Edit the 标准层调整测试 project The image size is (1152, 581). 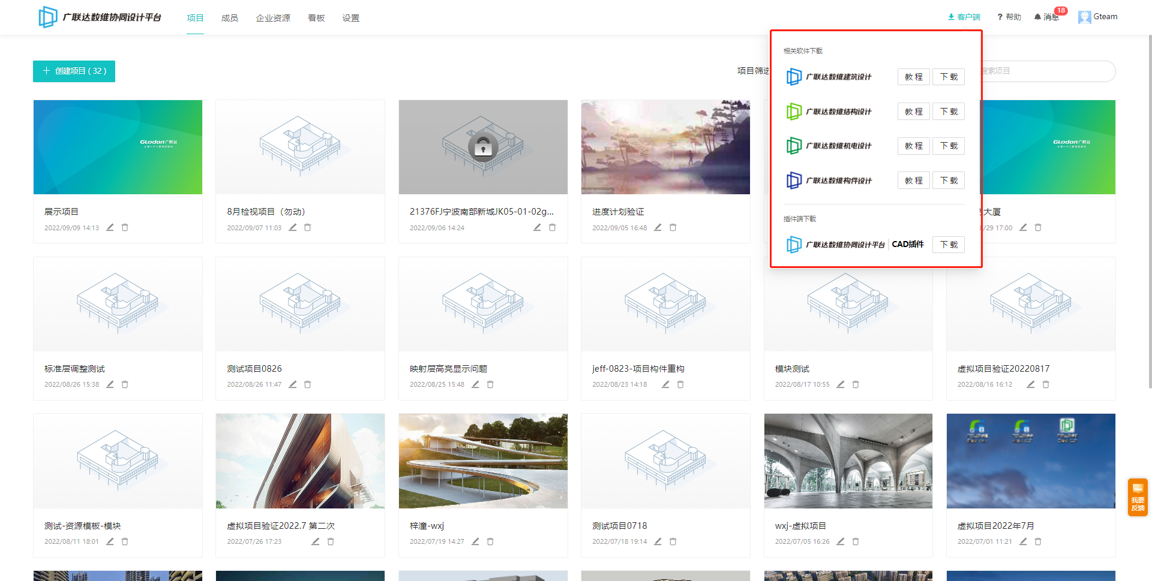(110, 384)
